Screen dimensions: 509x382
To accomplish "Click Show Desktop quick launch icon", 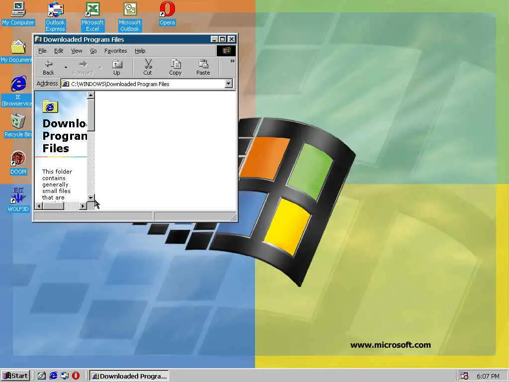I will (42, 376).
